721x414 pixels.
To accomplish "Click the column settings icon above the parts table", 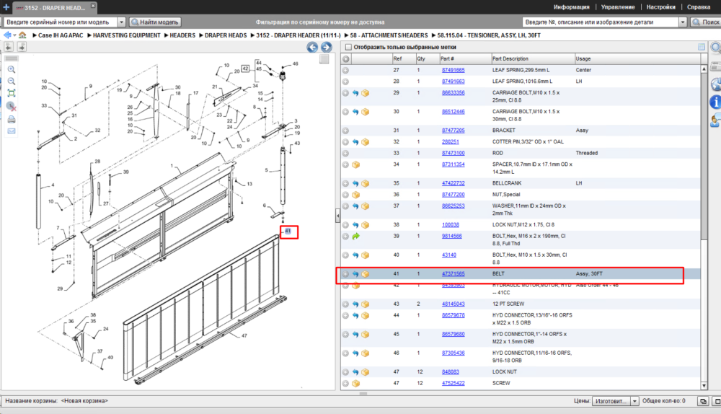I will (x=702, y=47).
